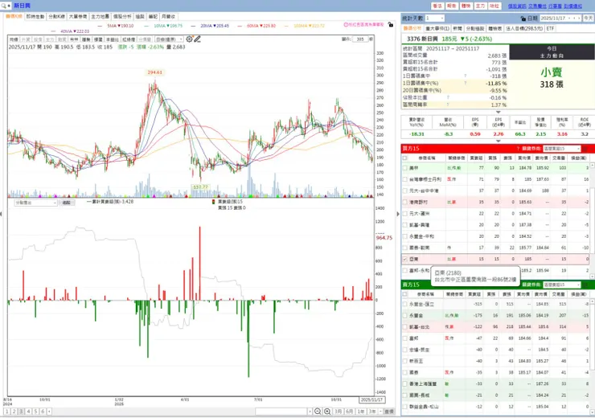Click the help icon next to 1日籌碼集中(%)

pyautogui.click(x=466, y=83)
